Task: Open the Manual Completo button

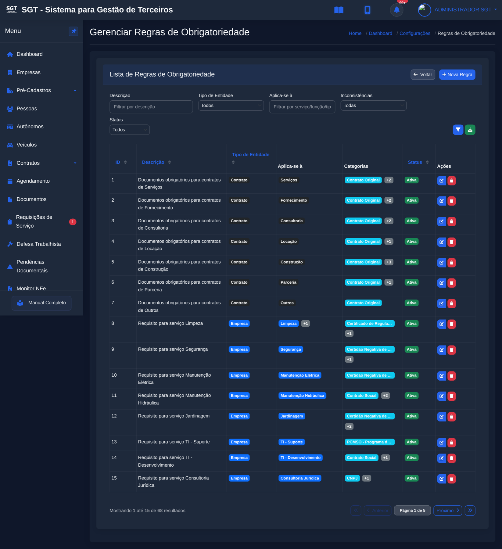Action: 41,303
